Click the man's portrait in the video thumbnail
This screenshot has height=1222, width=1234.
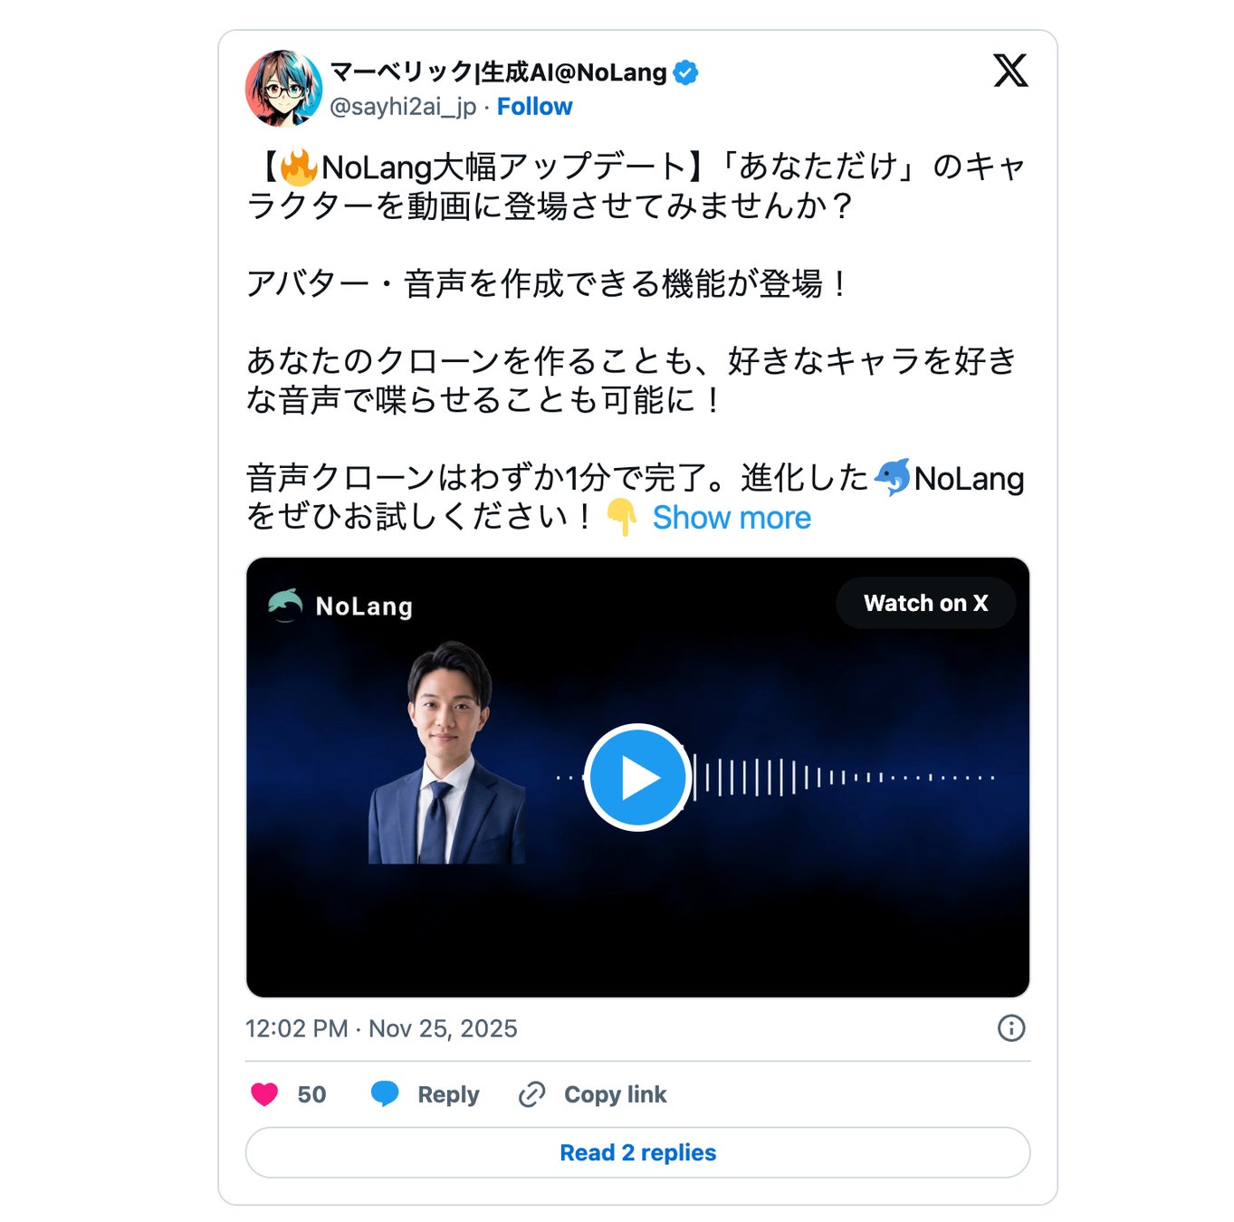(x=447, y=752)
